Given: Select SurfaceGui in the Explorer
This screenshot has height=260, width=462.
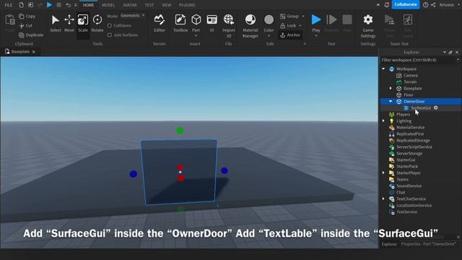Looking at the screenshot, I should [421, 108].
